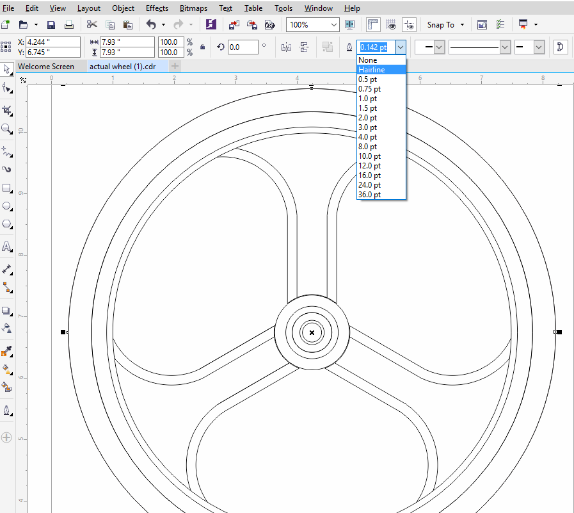Undo the last action
Viewport: 574px width, 513px height.
[151, 24]
